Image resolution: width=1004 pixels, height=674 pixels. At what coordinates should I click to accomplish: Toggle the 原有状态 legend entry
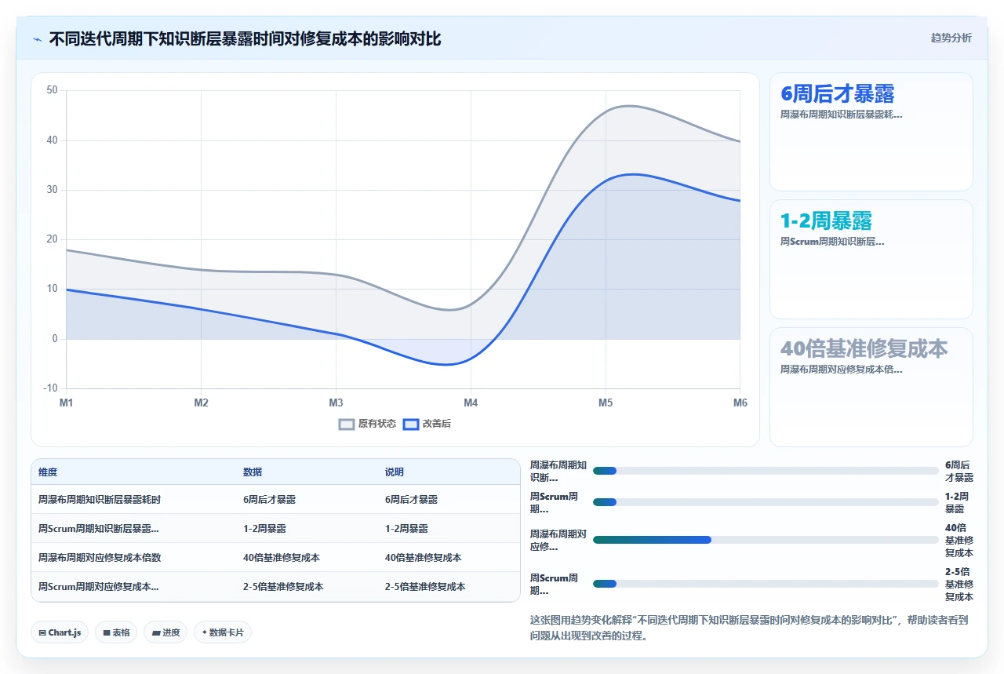point(367,424)
